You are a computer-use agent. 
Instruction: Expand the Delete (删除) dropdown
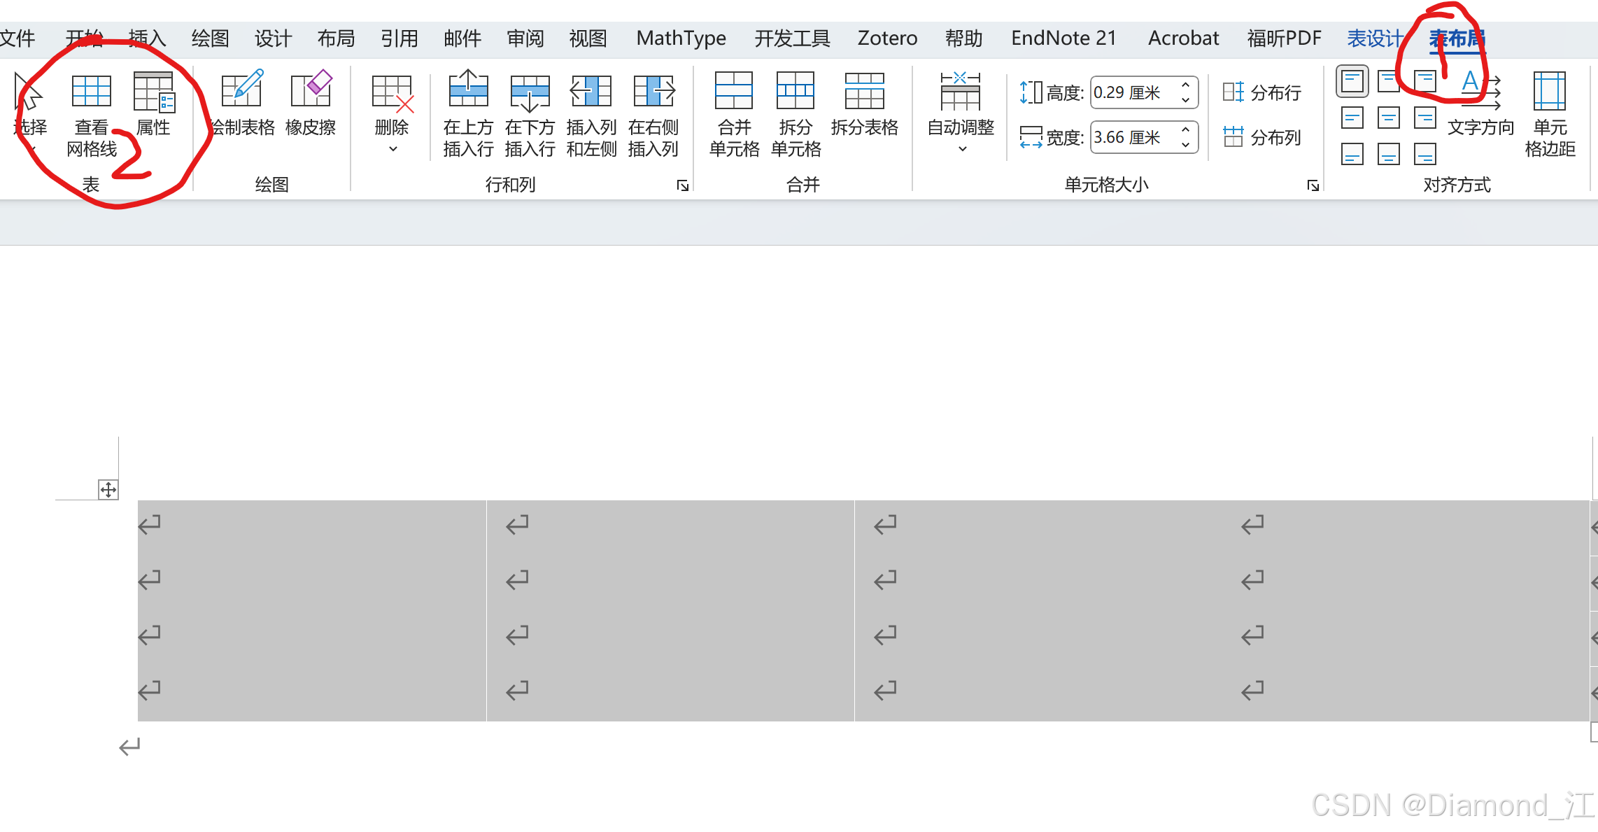coord(392,148)
